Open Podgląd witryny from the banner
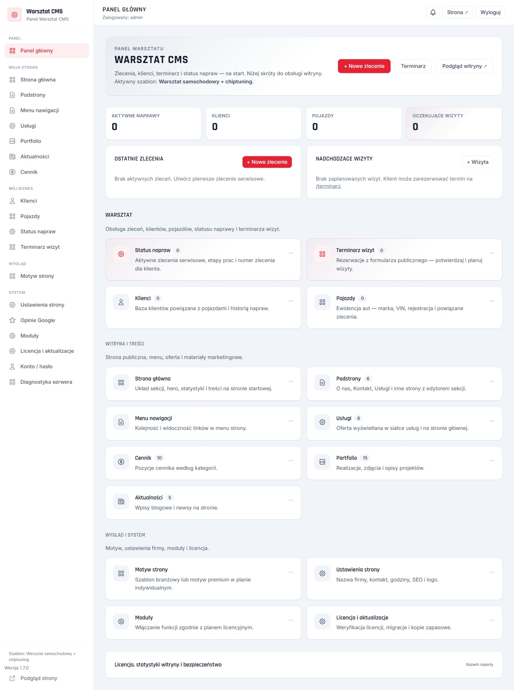Viewport: 514px width, 690px height. click(x=464, y=66)
